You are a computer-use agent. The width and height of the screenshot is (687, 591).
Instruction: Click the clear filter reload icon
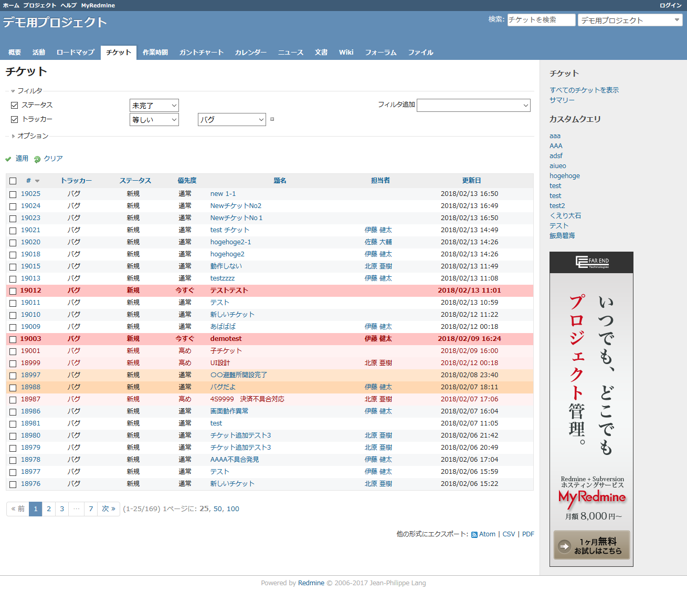[x=37, y=159]
